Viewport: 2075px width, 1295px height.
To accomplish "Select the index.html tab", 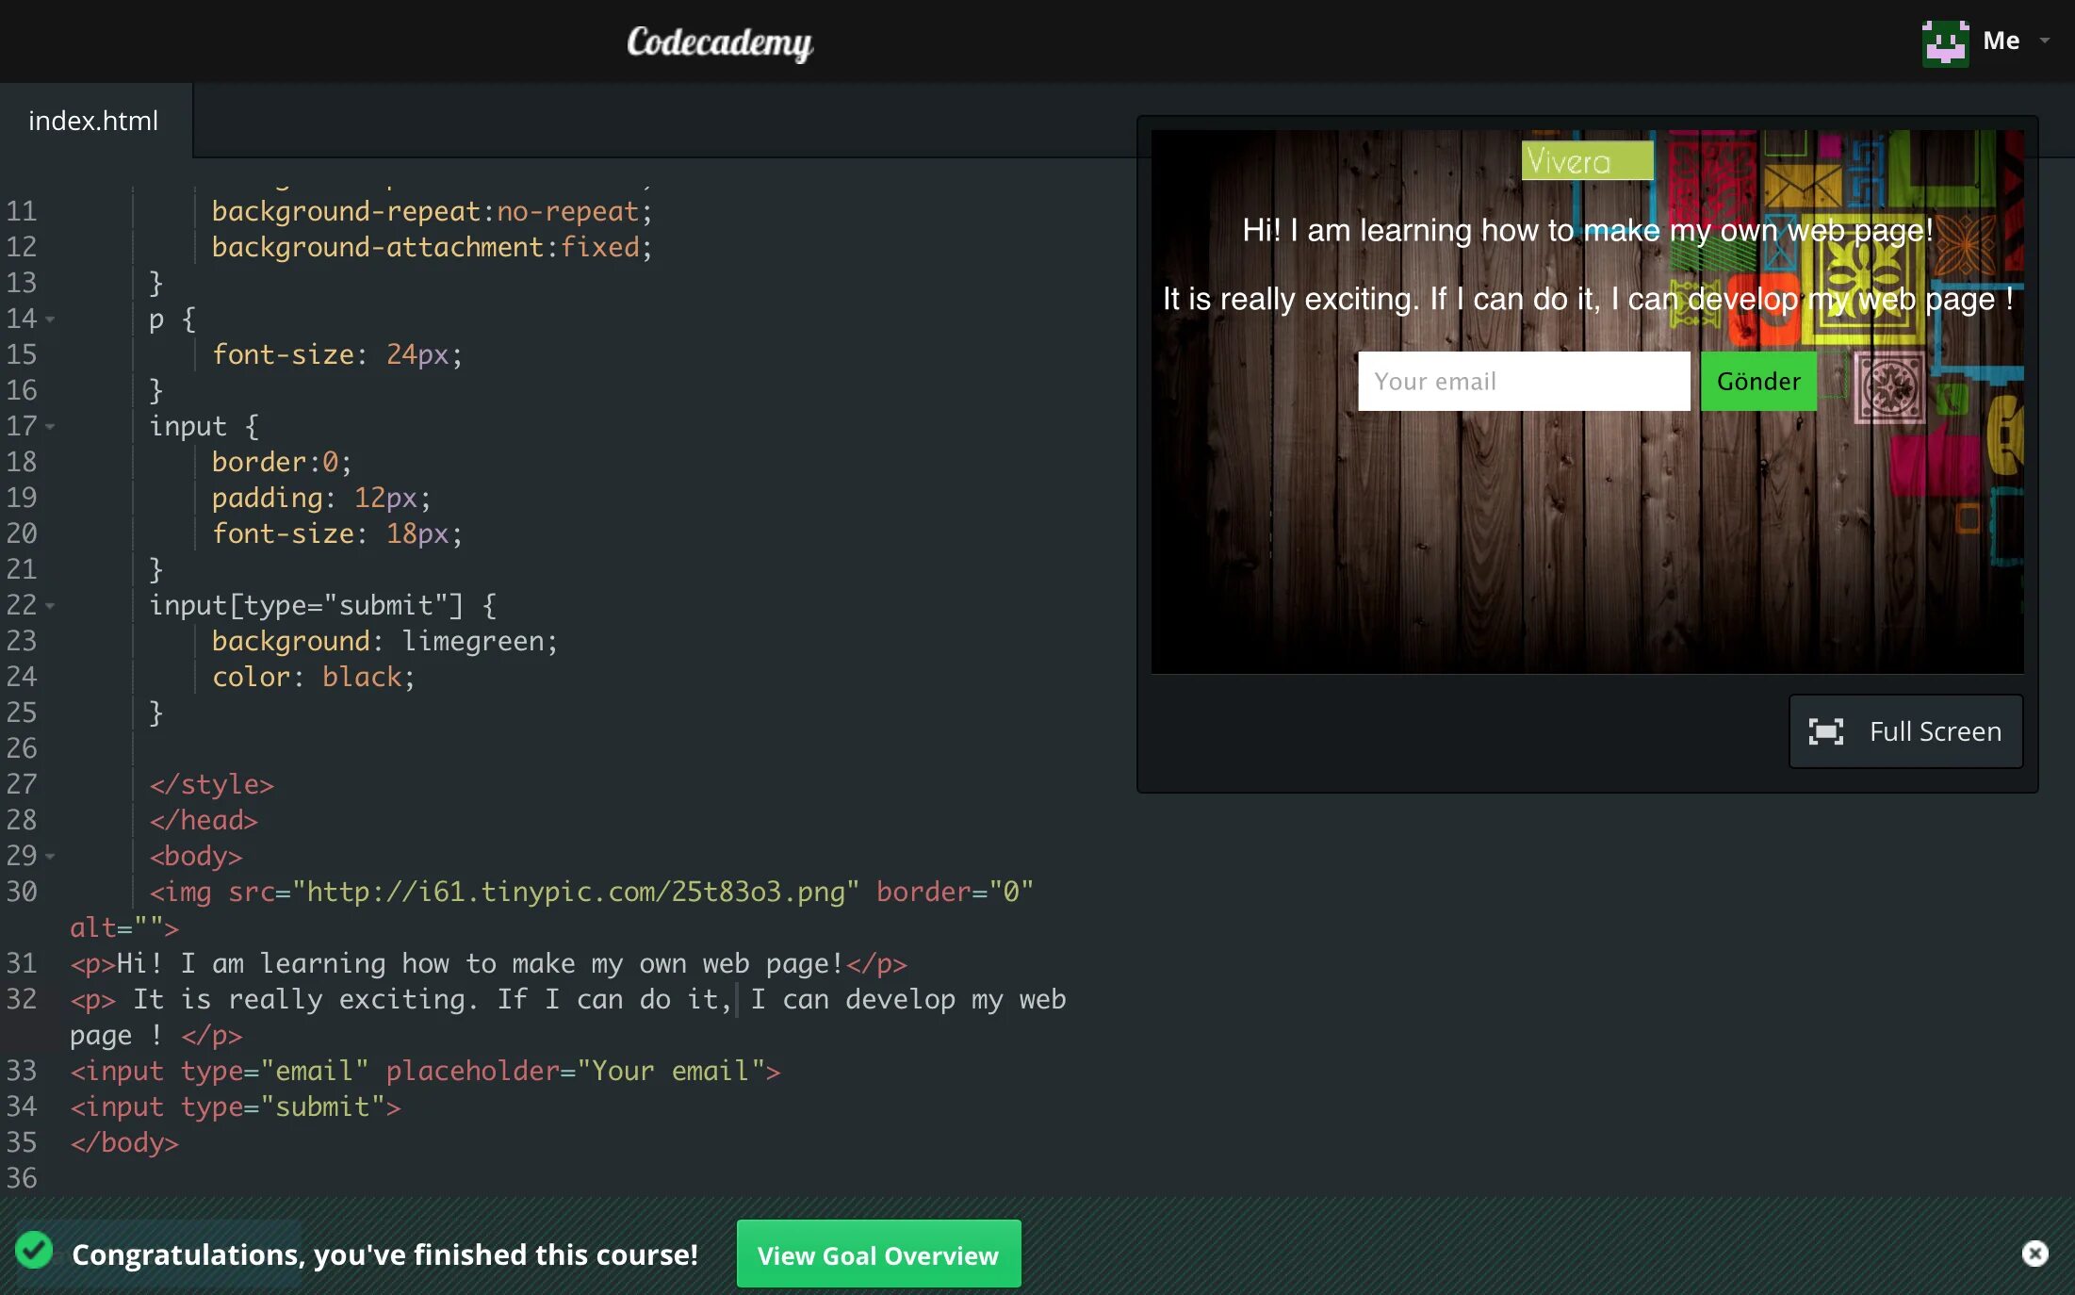I will 93,121.
